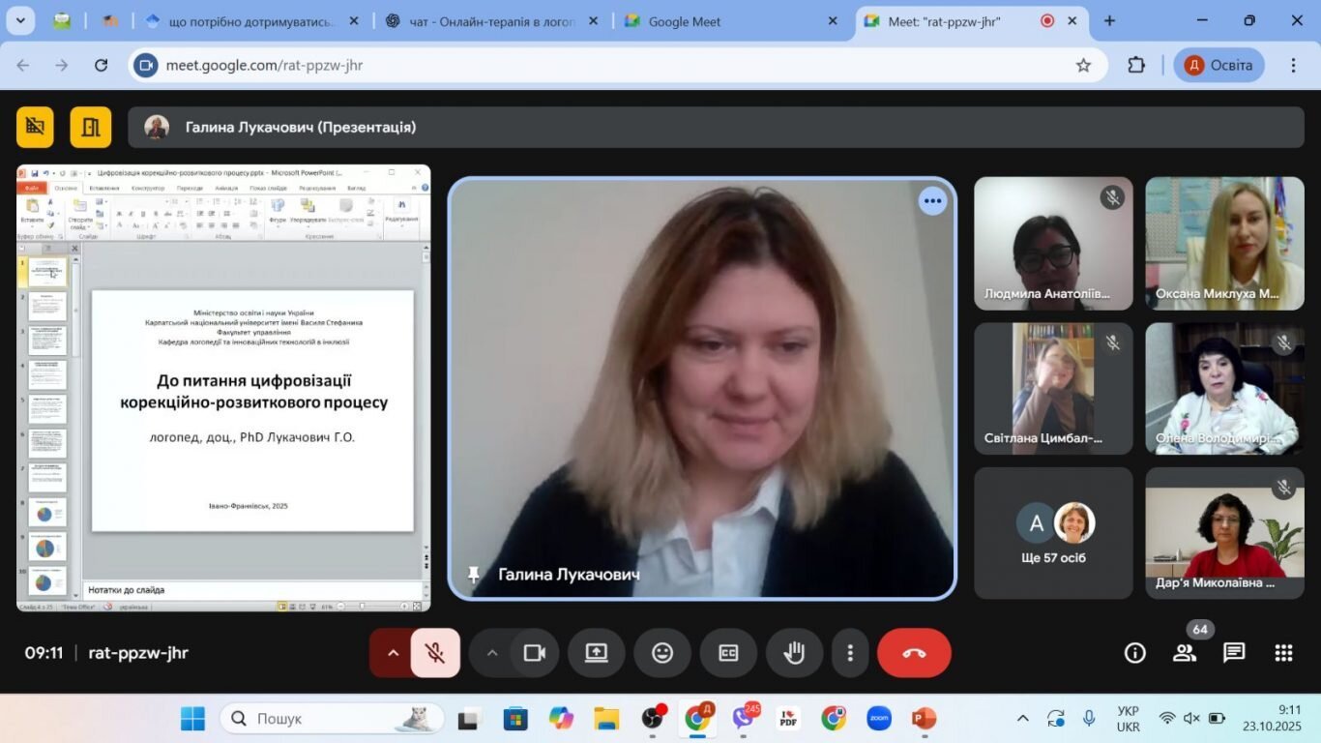Click the red leave call button
The width and height of the screenshot is (1321, 743).
point(914,653)
